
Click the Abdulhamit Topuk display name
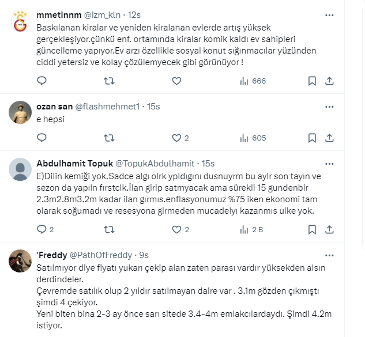click(x=74, y=164)
